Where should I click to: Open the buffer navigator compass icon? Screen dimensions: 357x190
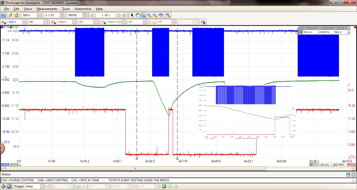pyautogui.click(x=124, y=15)
